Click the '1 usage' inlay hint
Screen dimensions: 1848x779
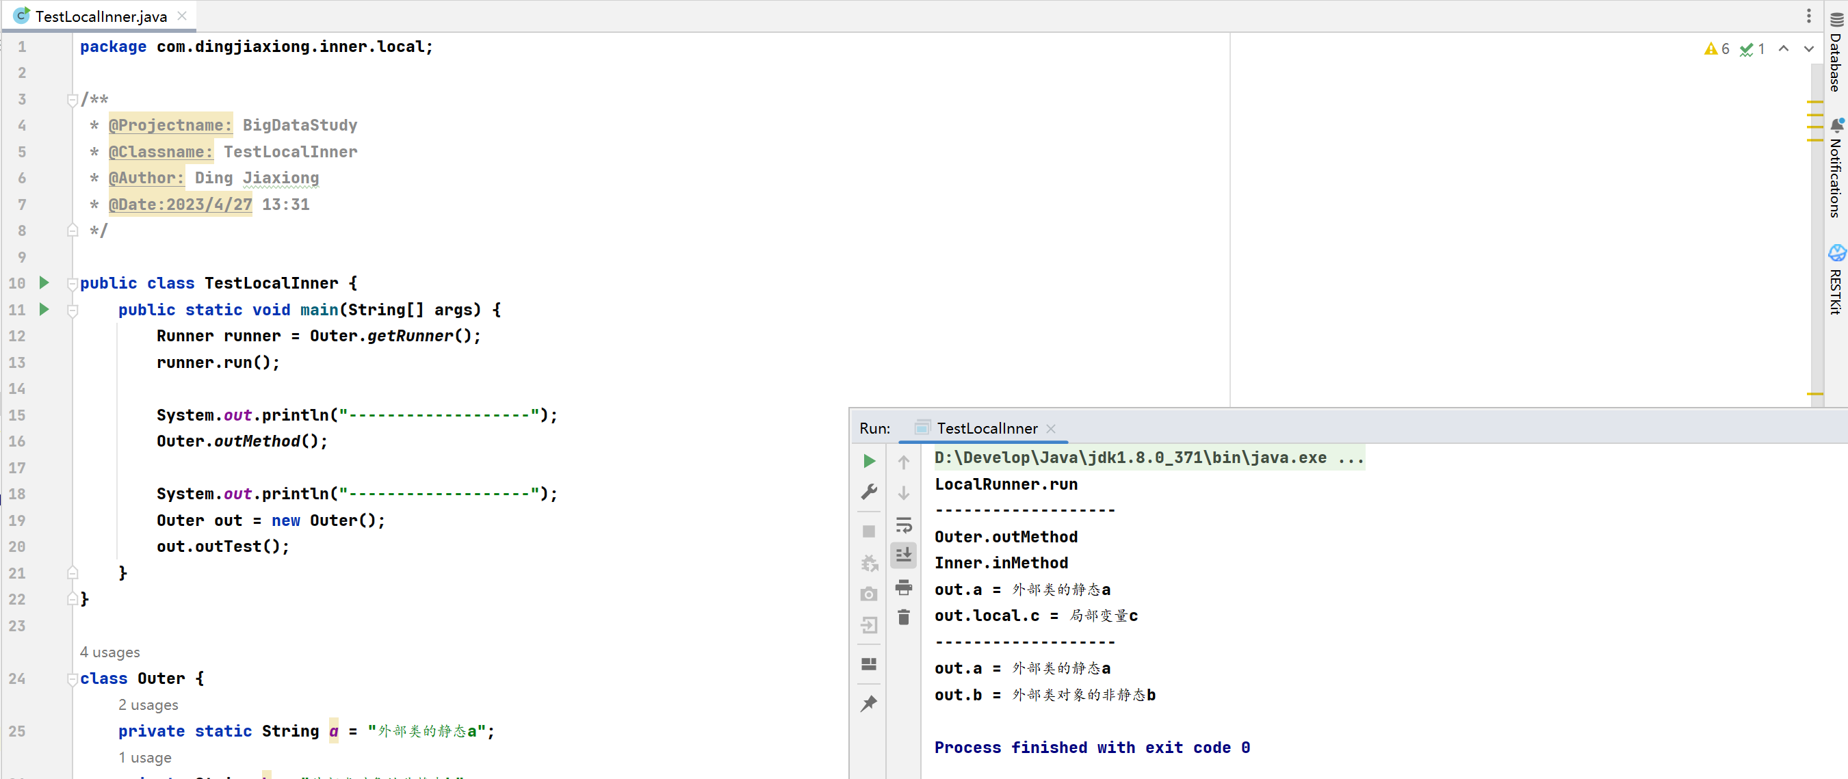pyautogui.click(x=145, y=758)
